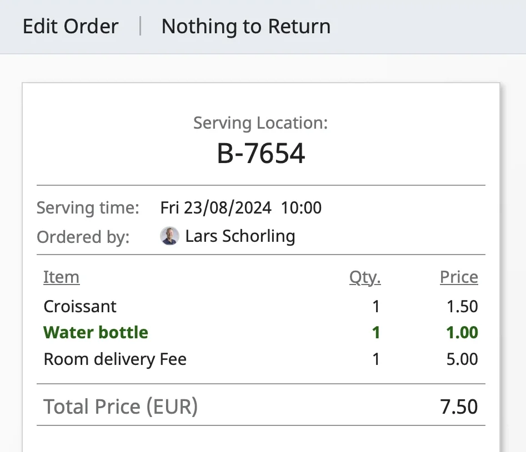Select the Croissant item row
Screen dimensions: 526x452
[261, 306]
